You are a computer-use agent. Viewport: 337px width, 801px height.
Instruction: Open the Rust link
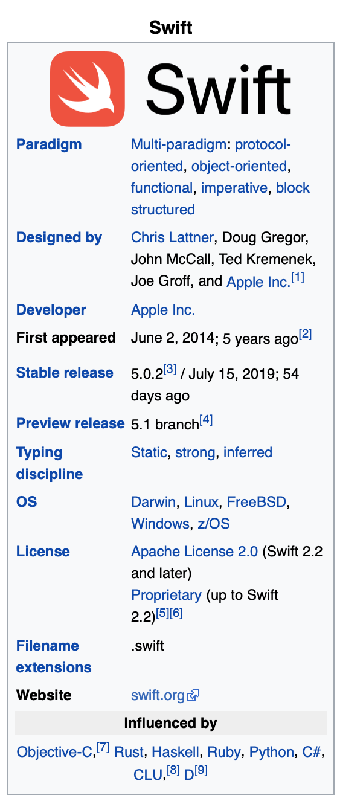[129, 752]
